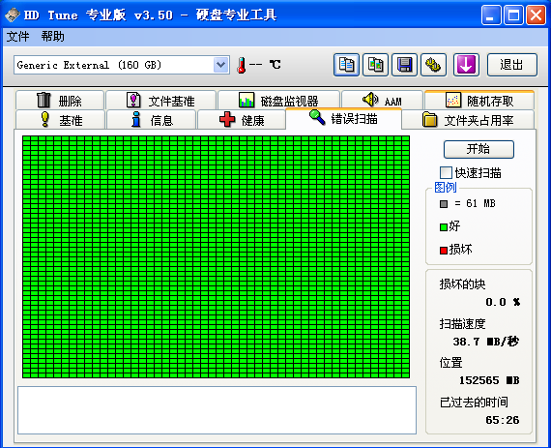
Task: Open the 文件夹占用率 tab
Action: pos(468,120)
